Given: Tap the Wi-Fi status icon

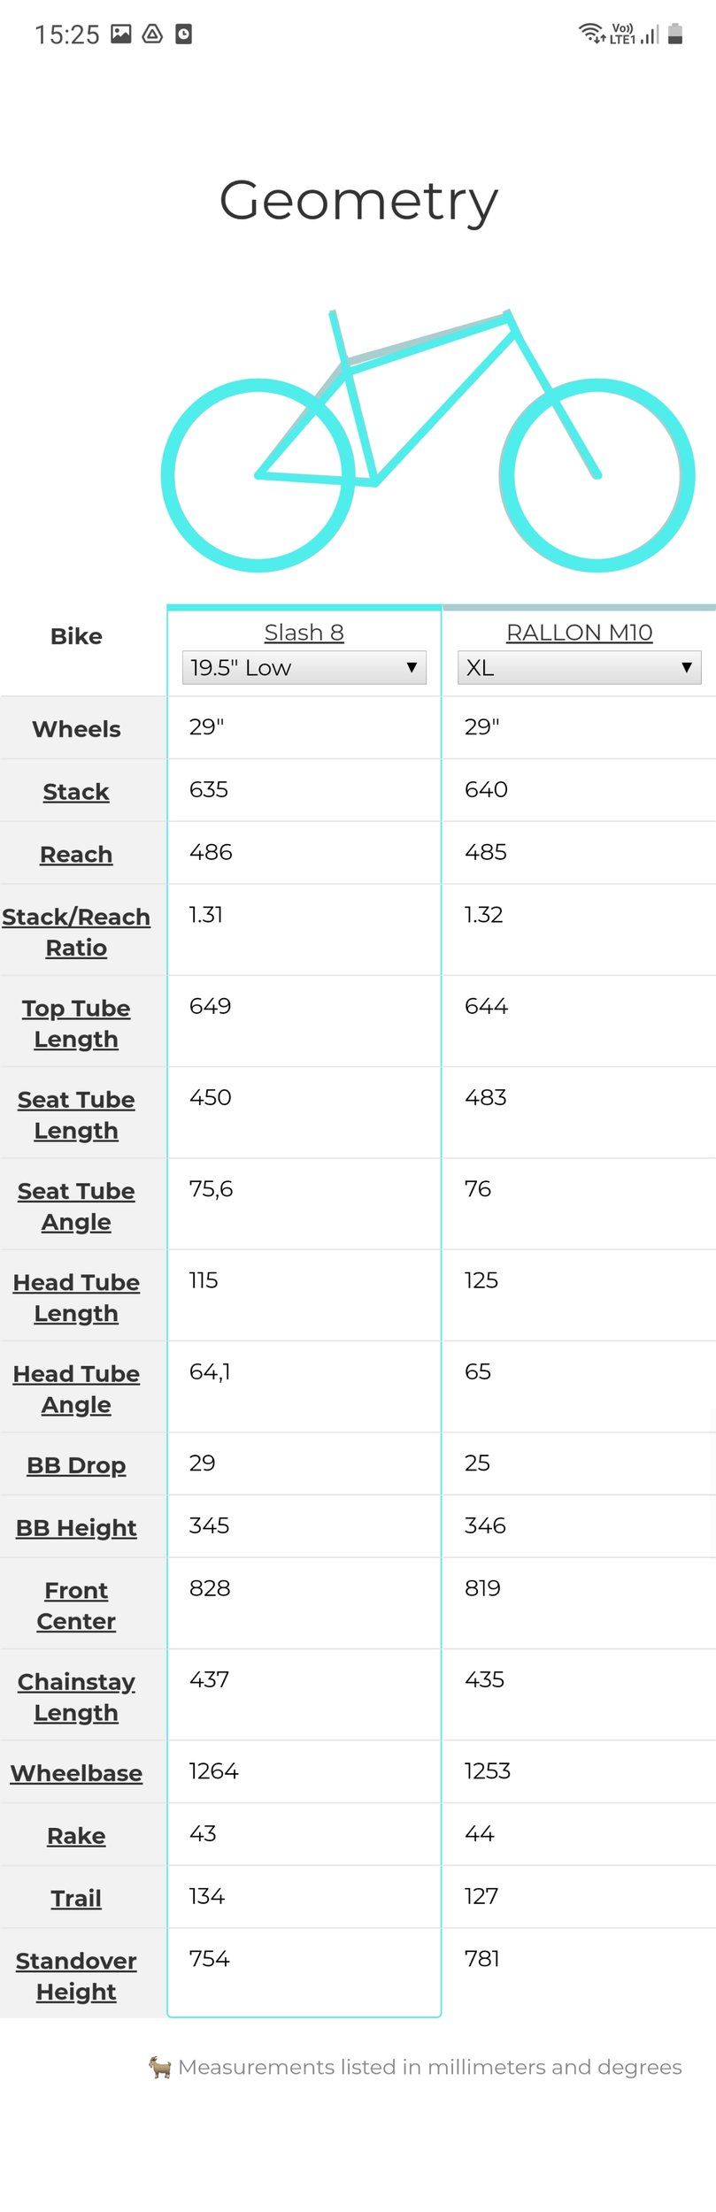Looking at the screenshot, I should (591, 34).
